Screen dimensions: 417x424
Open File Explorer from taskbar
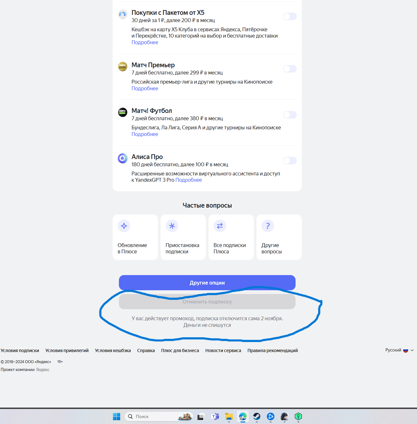[x=229, y=416]
